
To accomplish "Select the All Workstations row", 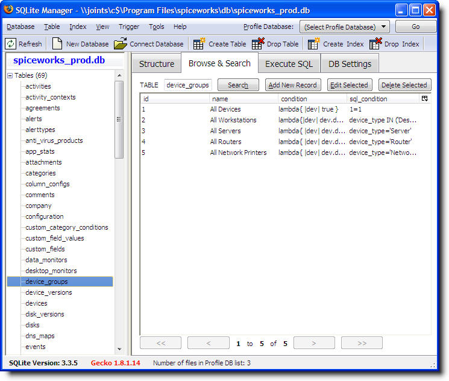I will [286, 120].
